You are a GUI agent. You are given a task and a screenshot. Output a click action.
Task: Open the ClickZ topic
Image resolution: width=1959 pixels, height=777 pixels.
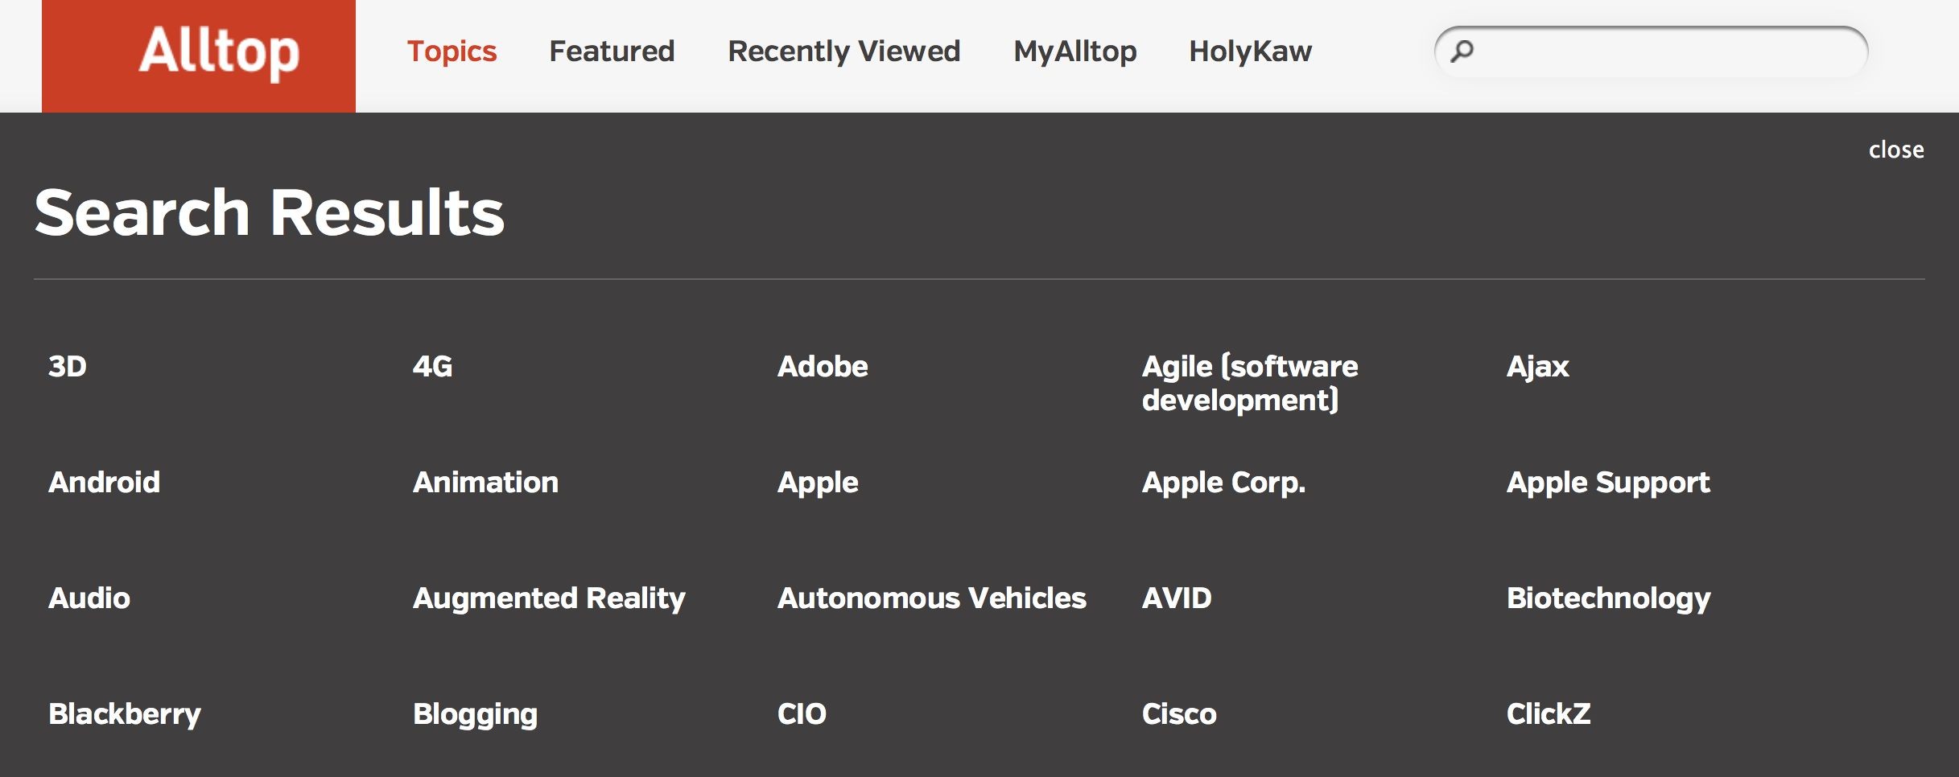(1549, 714)
